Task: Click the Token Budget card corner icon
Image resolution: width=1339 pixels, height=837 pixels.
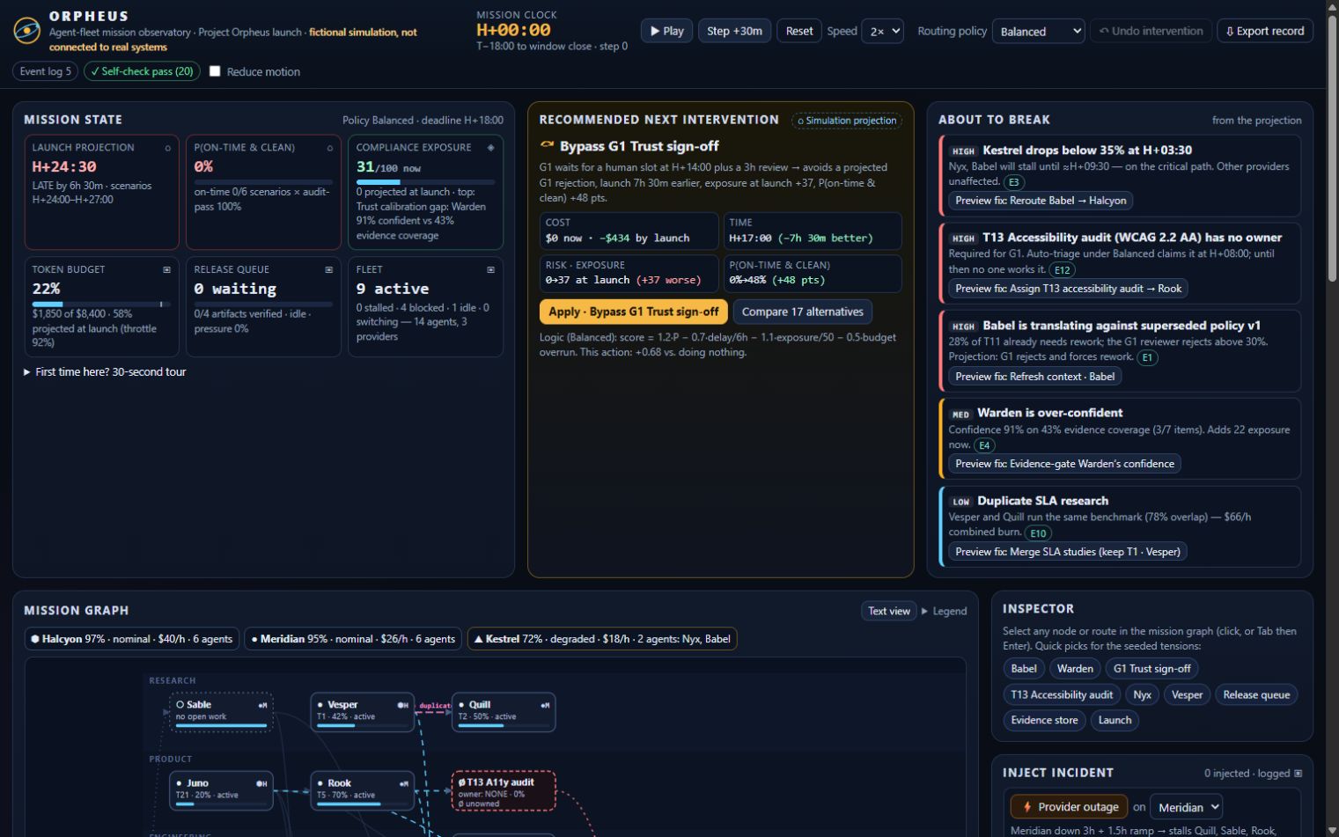Action: point(166,269)
